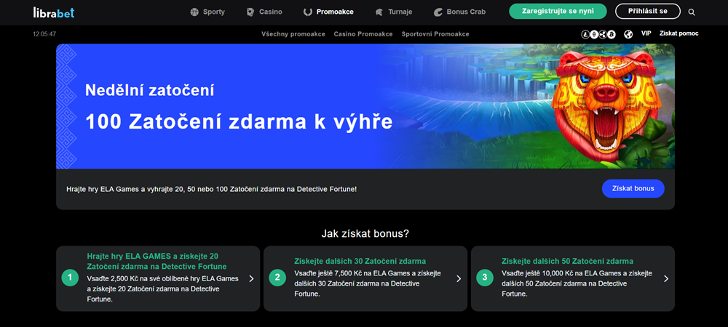728x327 pixels.
Task: Click the Casino cards icon
Action: coord(250,12)
